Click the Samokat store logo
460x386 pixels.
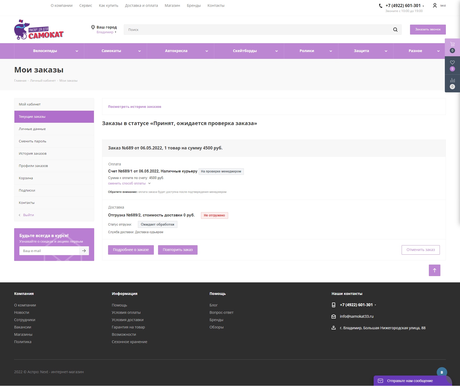click(x=39, y=30)
